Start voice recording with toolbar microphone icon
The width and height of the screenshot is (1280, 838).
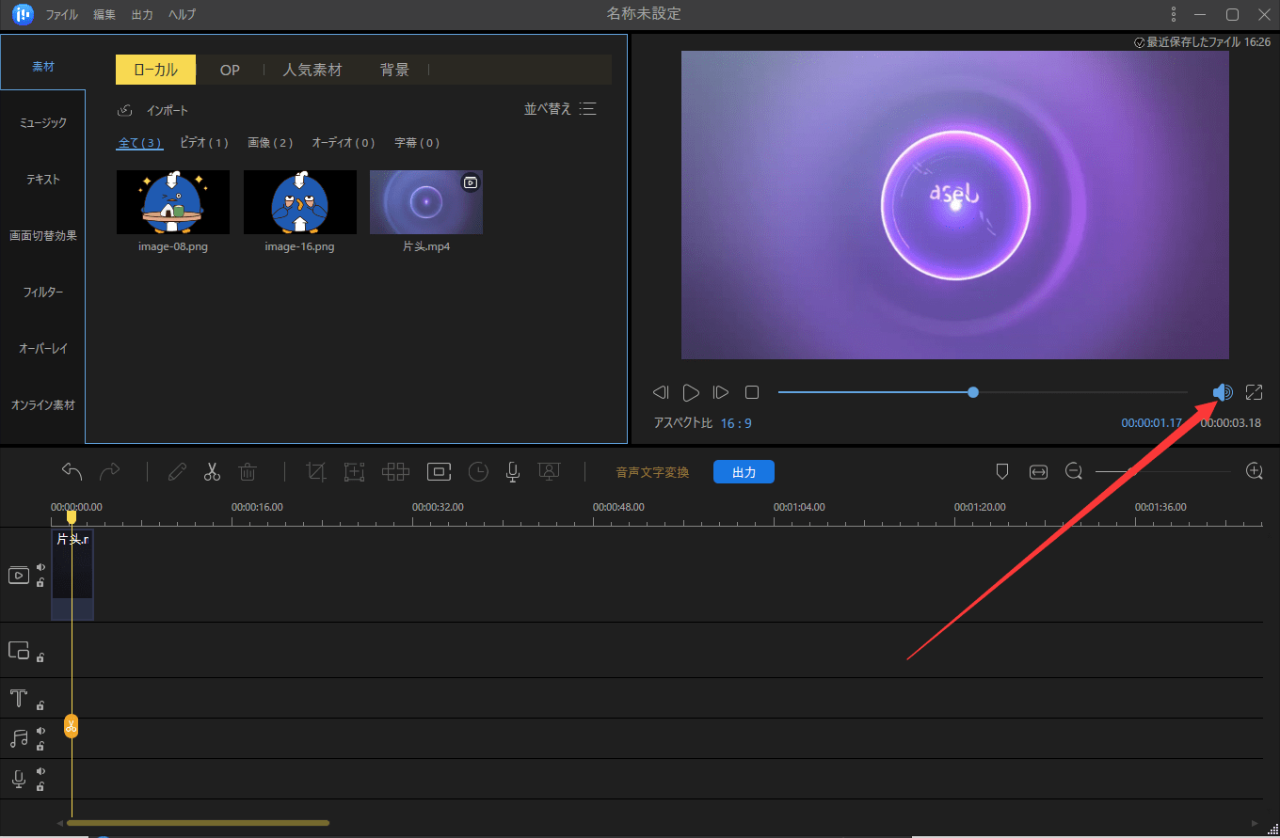click(513, 472)
